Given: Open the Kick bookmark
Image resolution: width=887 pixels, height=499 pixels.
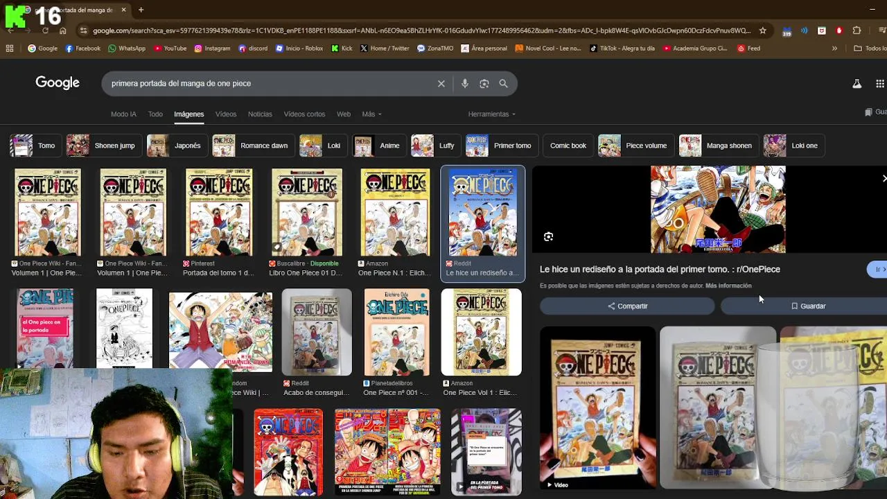Looking at the screenshot, I should coord(342,49).
